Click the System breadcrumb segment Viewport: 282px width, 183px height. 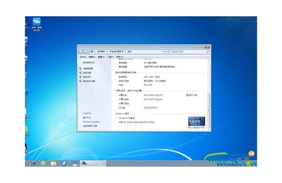(129, 51)
